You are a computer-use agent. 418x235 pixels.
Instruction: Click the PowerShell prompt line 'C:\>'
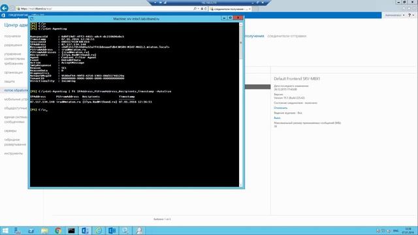(x=39, y=110)
